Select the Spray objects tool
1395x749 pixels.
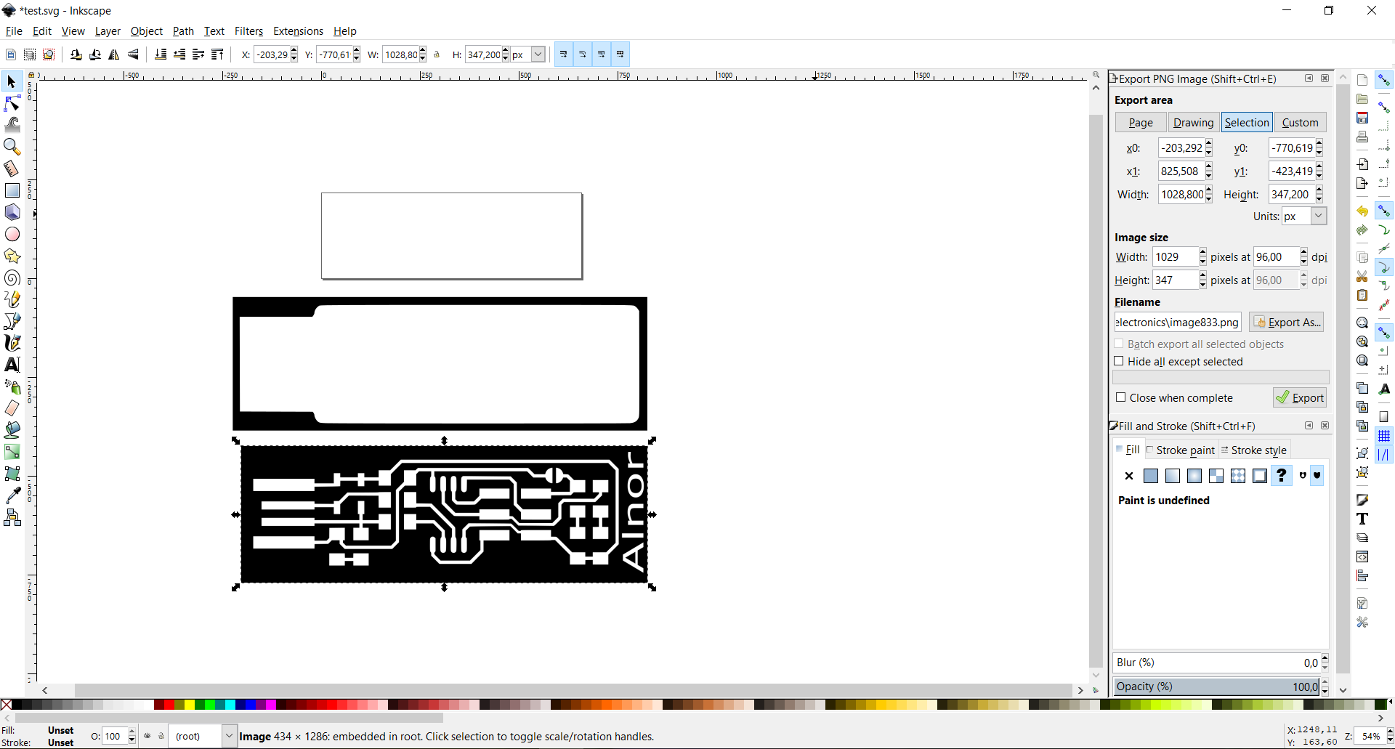click(x=12, y=386)
